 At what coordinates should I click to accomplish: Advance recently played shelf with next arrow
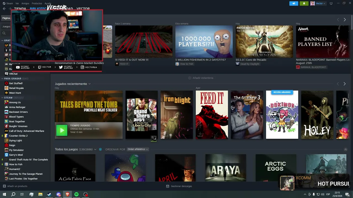click(x=344, y=84)
